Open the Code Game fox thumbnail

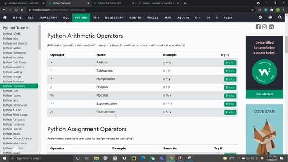pyautogui.click(x=265, y=130)
